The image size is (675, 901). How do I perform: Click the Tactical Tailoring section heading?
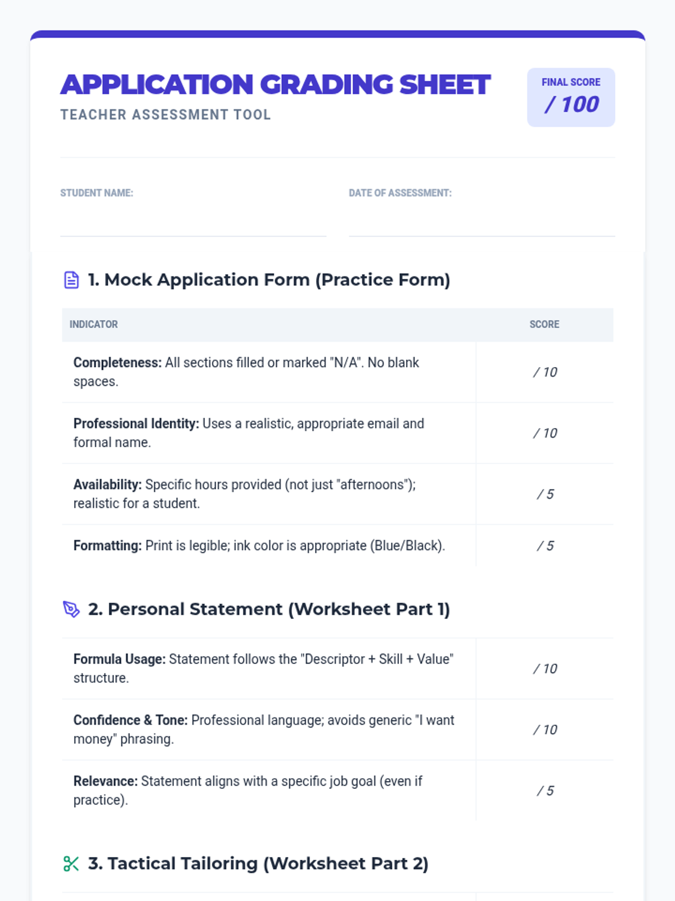coord(258,864)
